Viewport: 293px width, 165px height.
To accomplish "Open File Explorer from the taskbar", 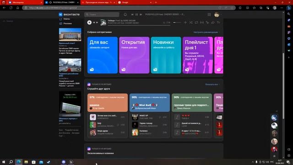I will [x=26, y=162].
